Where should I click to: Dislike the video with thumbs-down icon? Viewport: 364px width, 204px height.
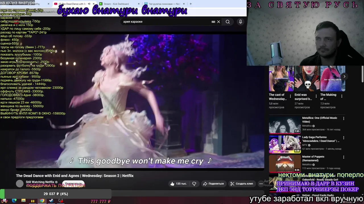194,184
